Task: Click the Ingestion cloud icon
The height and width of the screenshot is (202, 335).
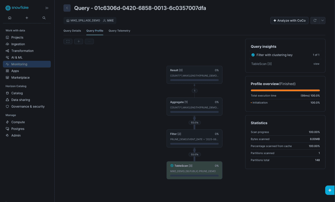Action: 7,44
